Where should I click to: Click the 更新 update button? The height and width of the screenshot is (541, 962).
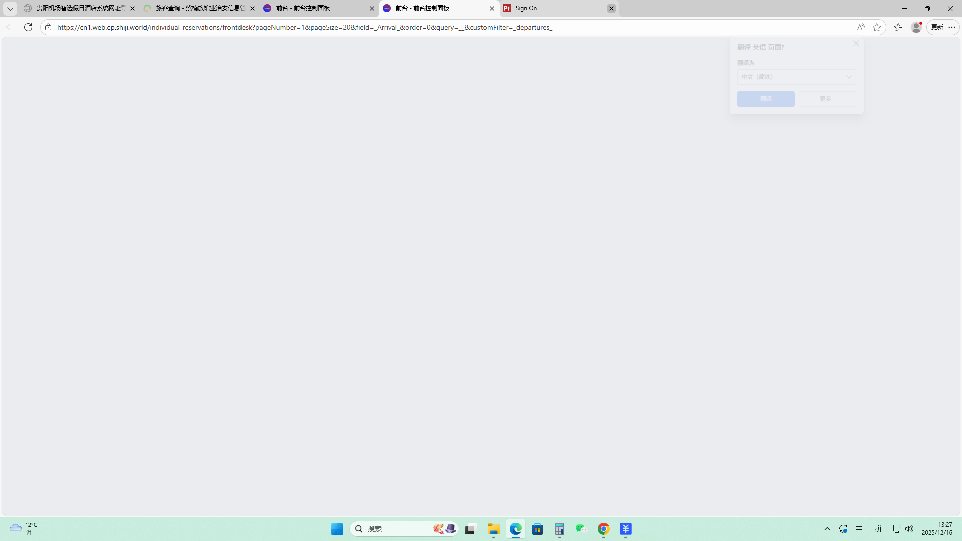(x=937, y=27)
